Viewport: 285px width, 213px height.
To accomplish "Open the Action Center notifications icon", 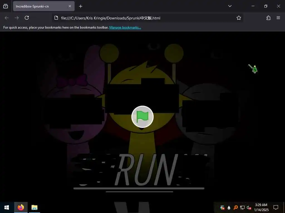I will click(x=276, y=207).
